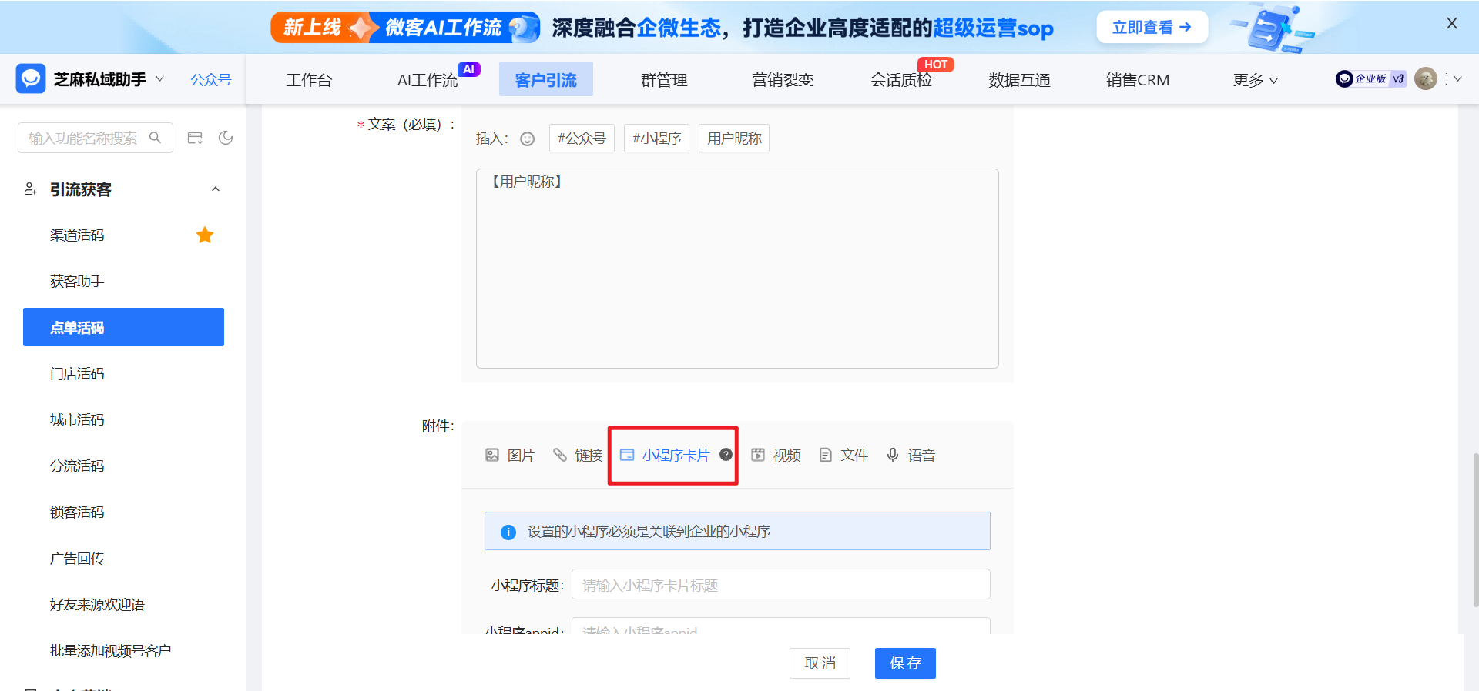Switch to 客户引流 tab
The image size is (1479, 691).
[546, 79]
